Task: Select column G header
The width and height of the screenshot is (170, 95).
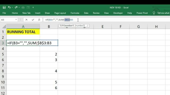Action: (x=138, y=27)
